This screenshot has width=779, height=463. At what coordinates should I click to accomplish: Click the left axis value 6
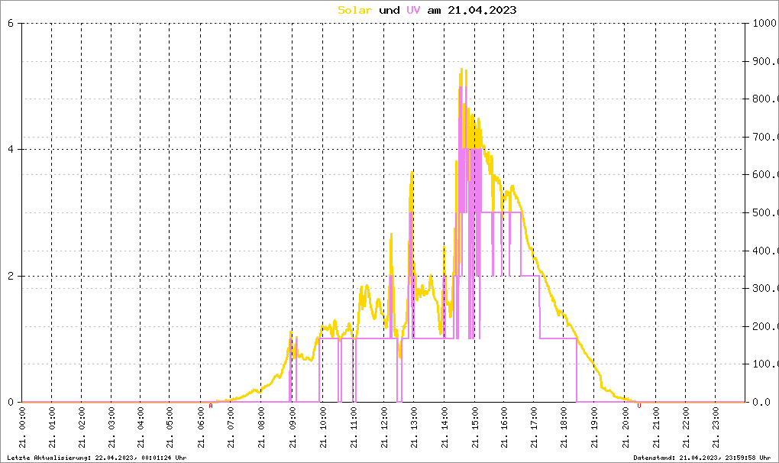[x=11, y=24]
